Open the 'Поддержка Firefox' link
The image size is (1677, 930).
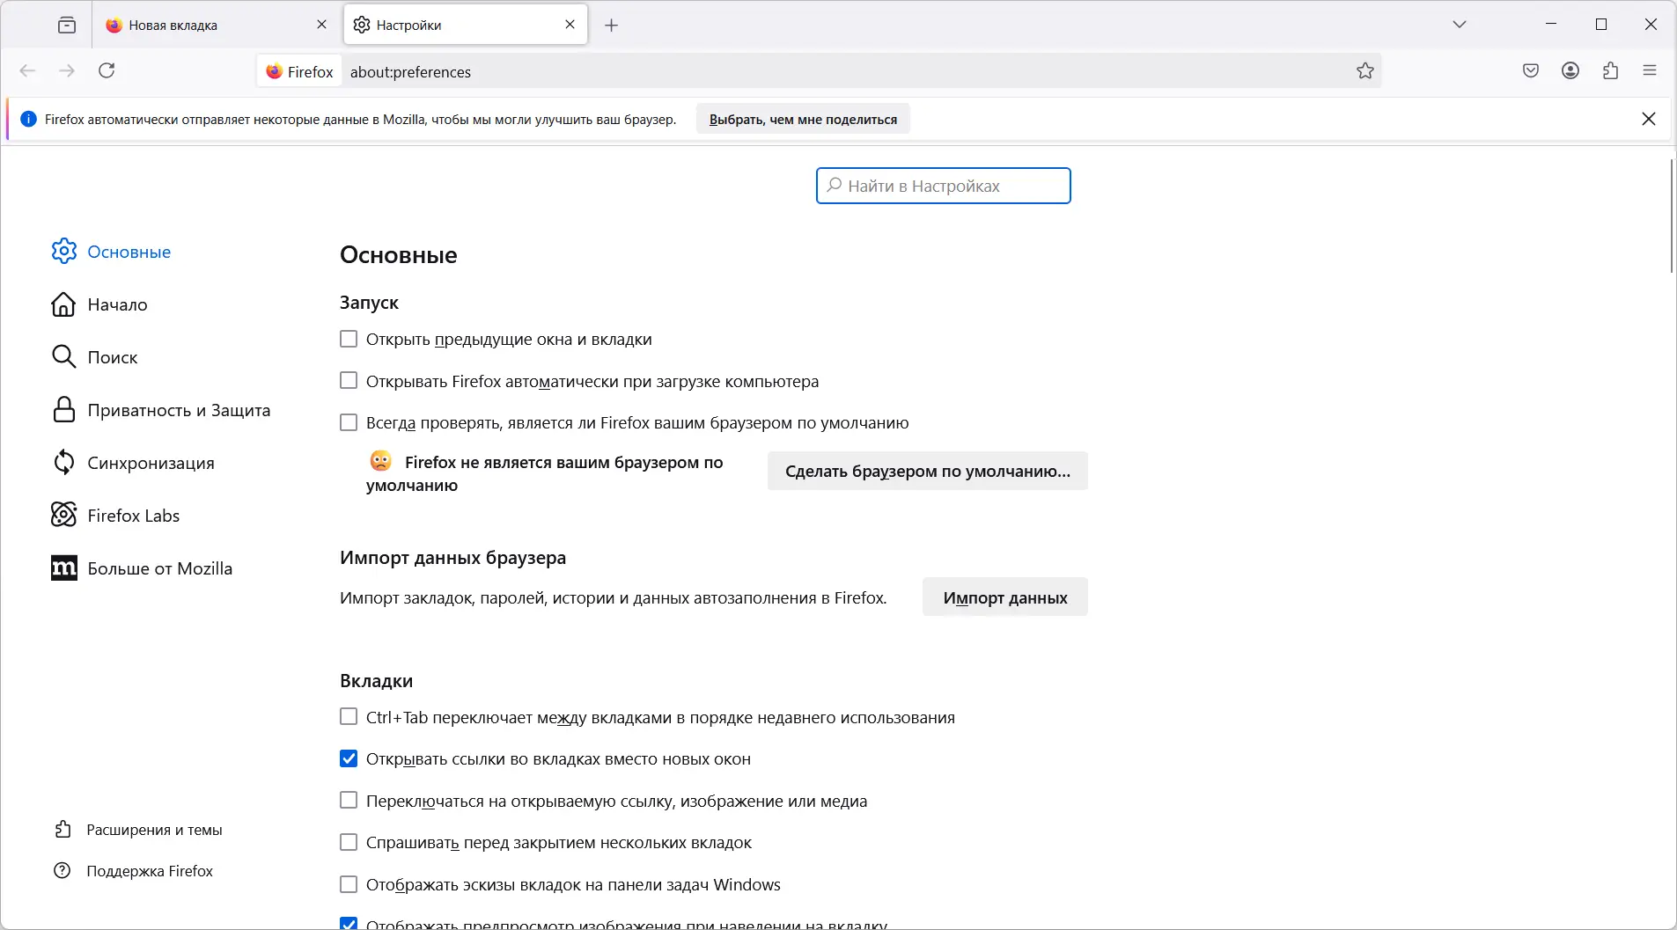pyautogui.click(x=150, y=871)
